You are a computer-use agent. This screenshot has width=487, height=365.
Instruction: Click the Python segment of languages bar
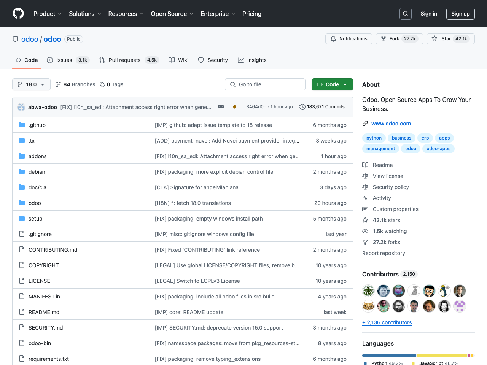pyautogui.click(x=389, y=355)
